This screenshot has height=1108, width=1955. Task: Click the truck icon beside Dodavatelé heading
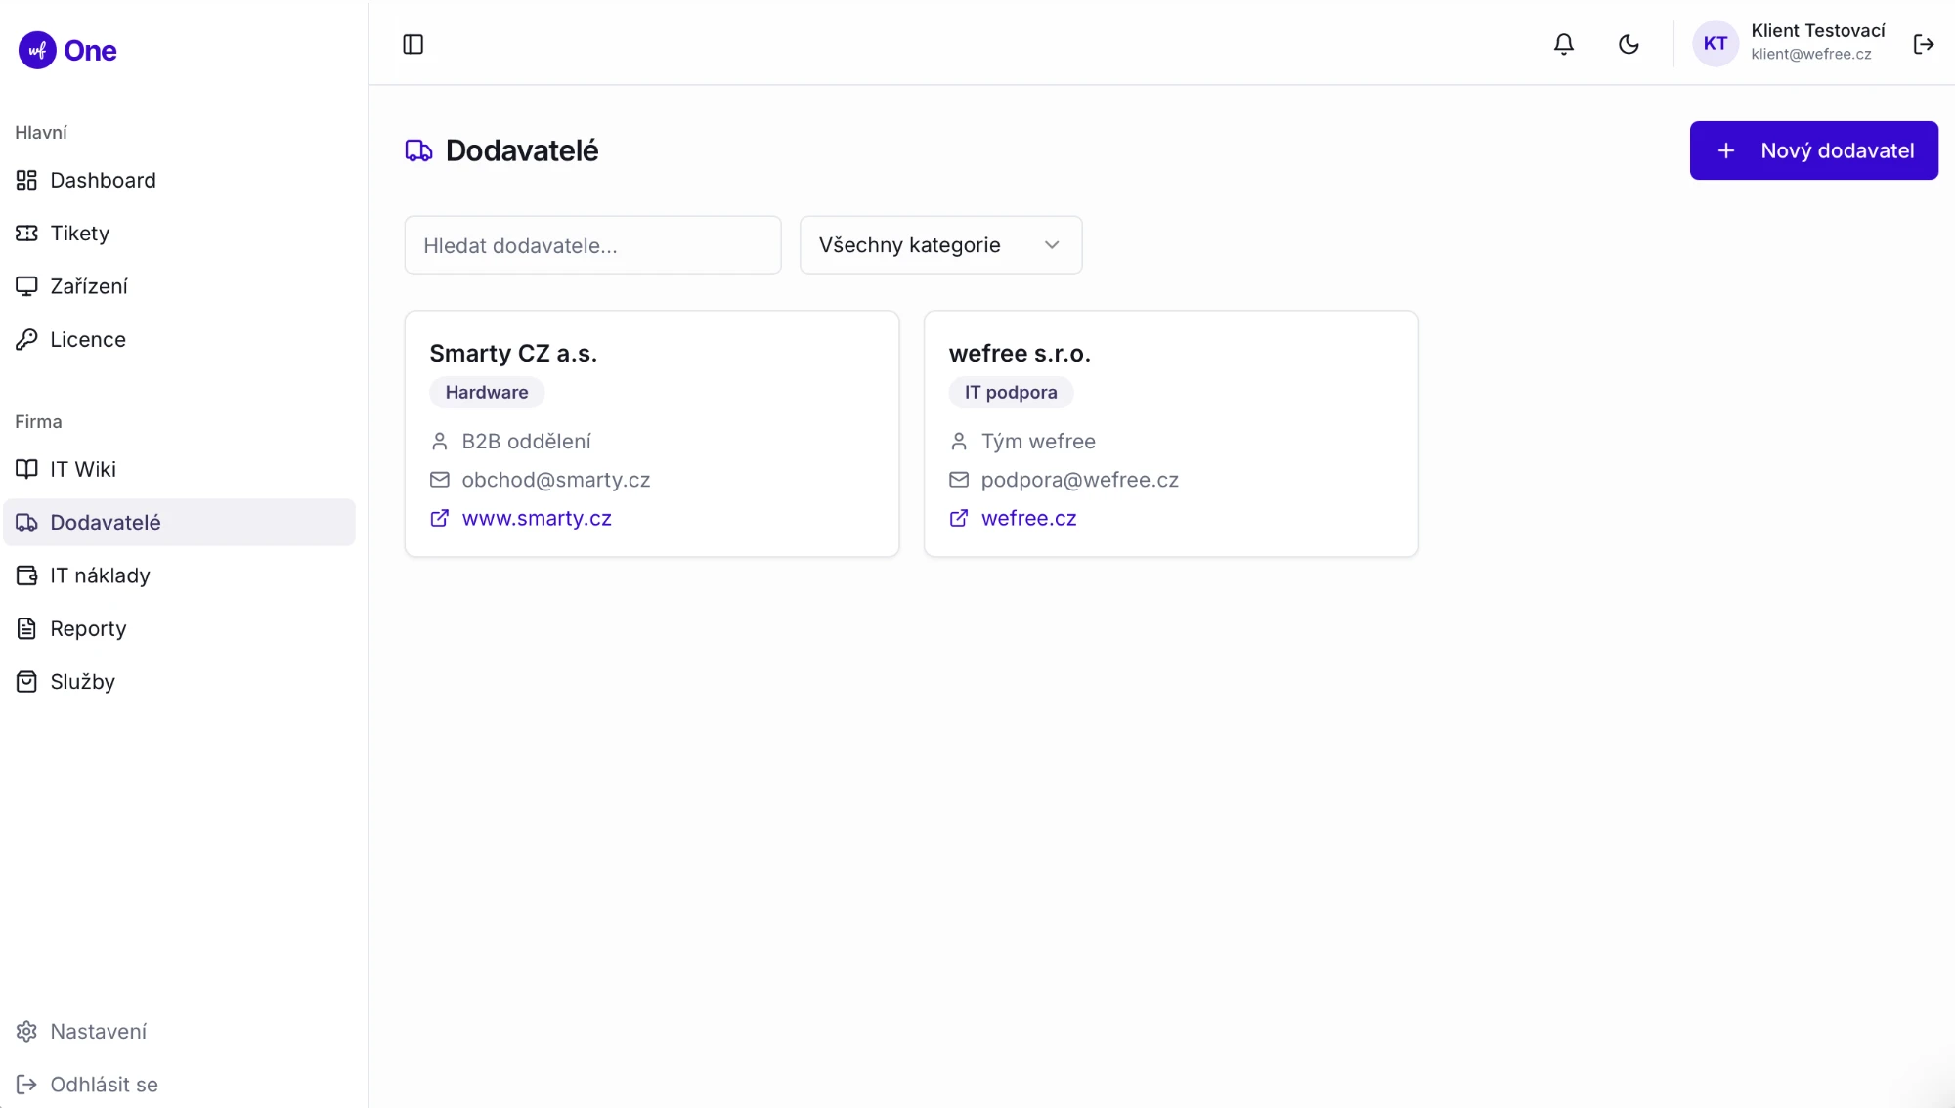418,150
